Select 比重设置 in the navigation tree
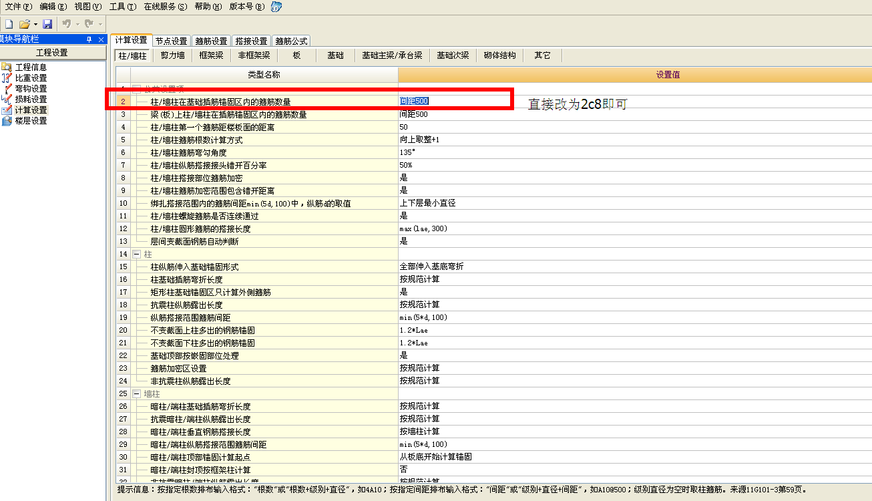872x501 pixels. coord(31,77)
